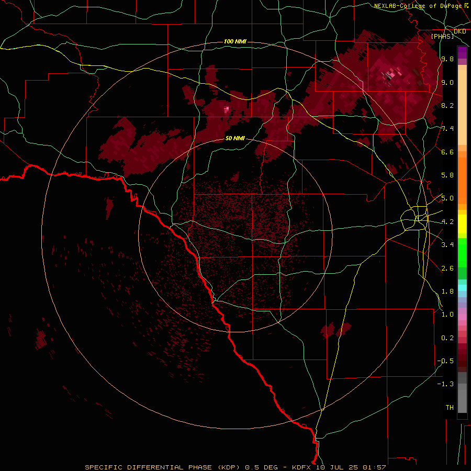Viewport: 471px width, 471px height.
Task: Click the -1.3 scale value
Action: pos(445,384)
